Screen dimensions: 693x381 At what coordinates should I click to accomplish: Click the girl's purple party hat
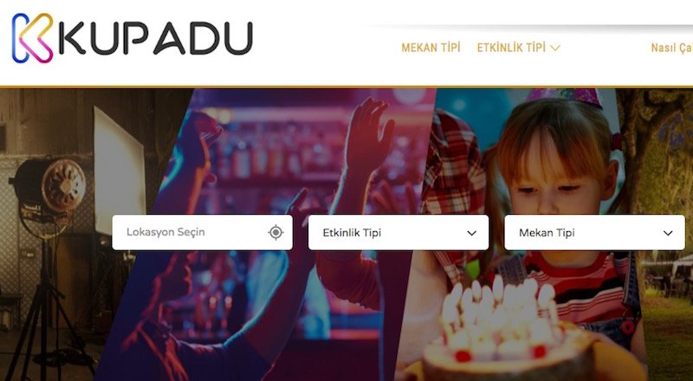565,97
